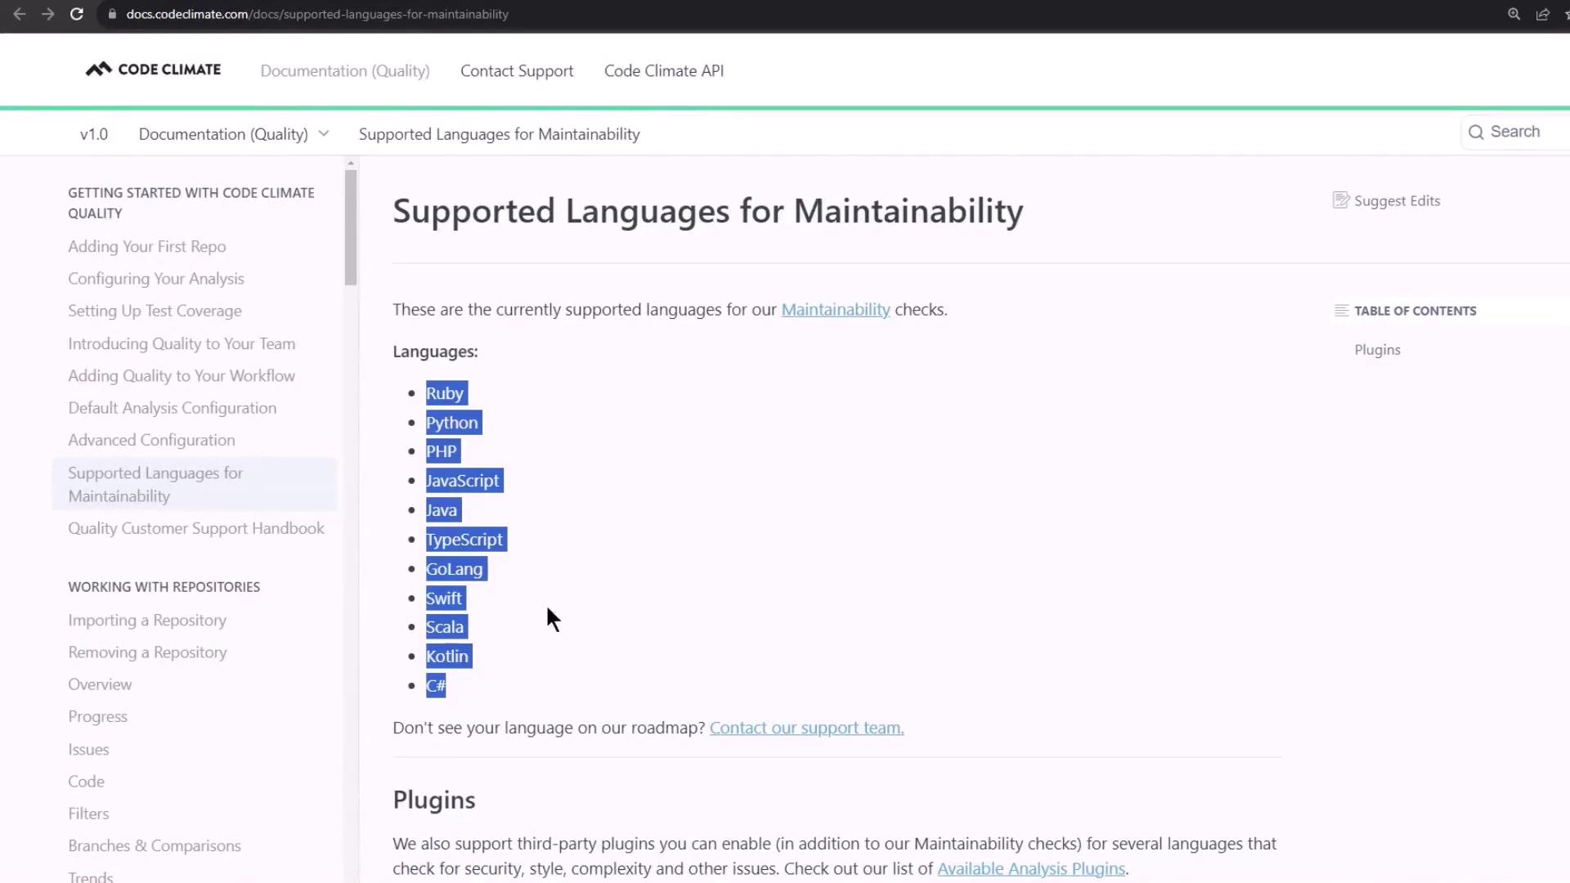Screen dimensions: 1570x883
Task: Click the search magnifier icon
Action: [x=1475, y=132]
